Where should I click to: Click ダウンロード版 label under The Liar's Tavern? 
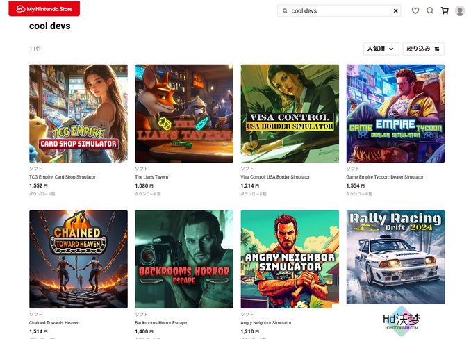point(148,194)
